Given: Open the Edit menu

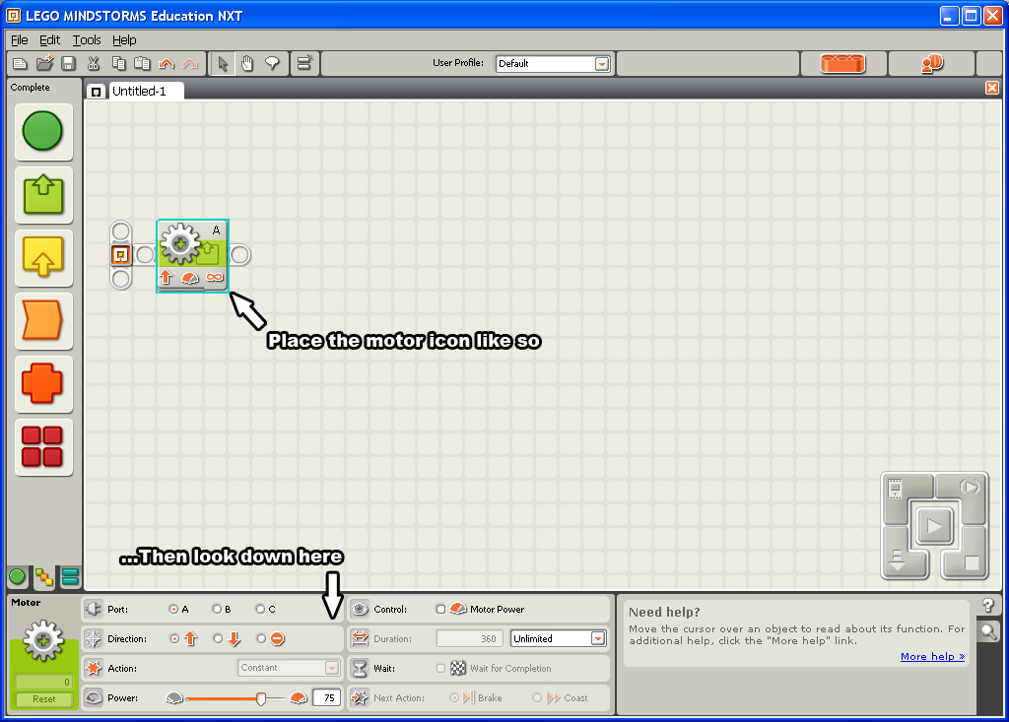Looking at the screenshot, I should click(x=49, y=40).
